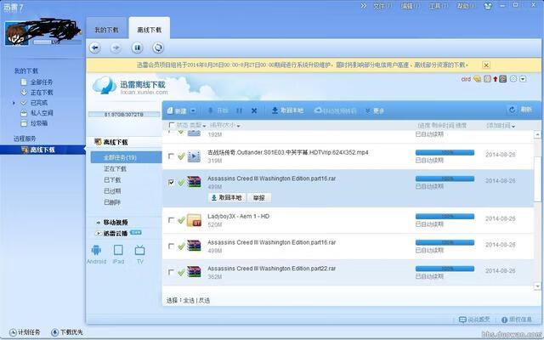544x340 pixels.
Task: Click the 版权信息 copyright link
Action: pyautogui.click(x=517, y=320)
